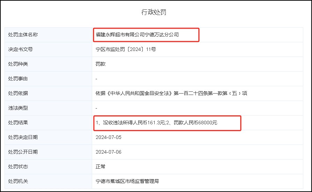This screenshot has height=192, width=312.
Task: Click the 行政处罚 page title
Action: tap(154, 13)
